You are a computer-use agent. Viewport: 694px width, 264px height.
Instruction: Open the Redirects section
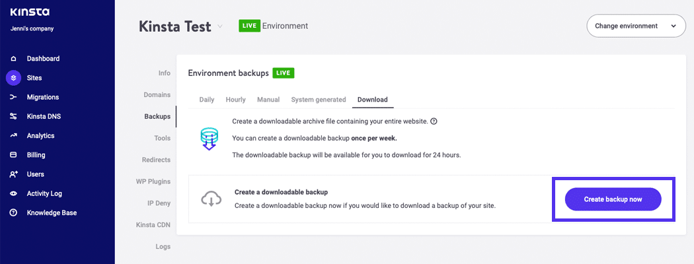pos(156,160)
